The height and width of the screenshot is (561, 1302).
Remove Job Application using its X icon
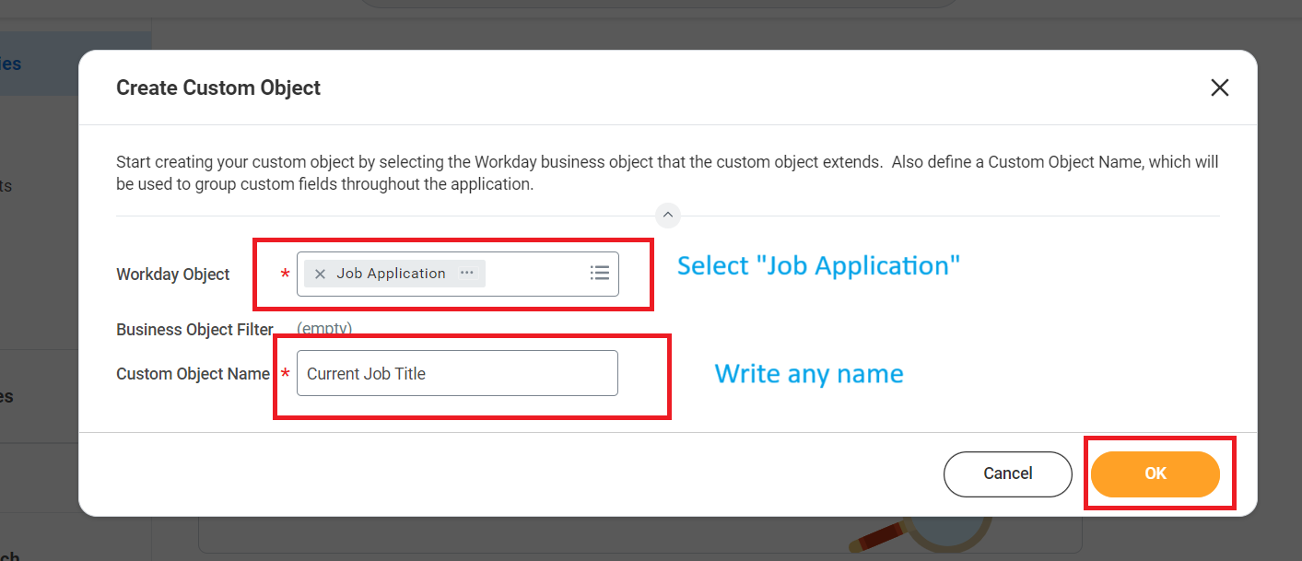click(319, 273)
